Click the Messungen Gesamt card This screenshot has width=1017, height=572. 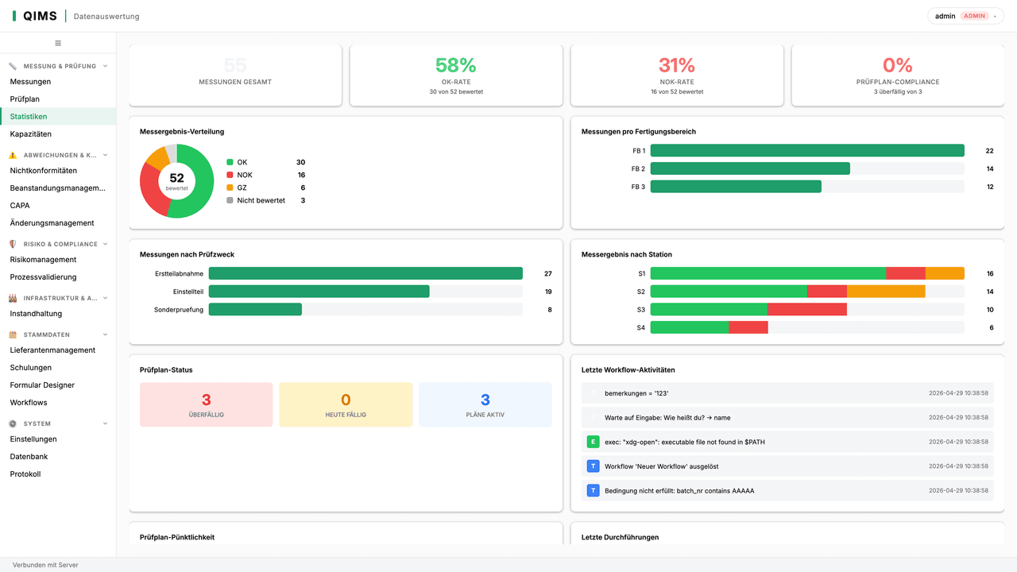[235, 75]
